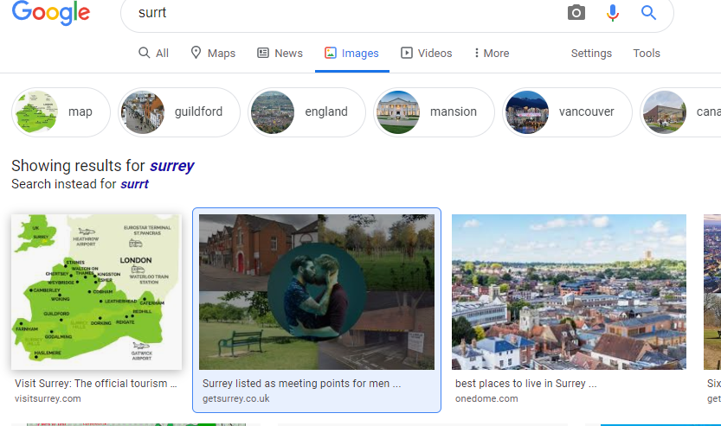Click the search text field
This screenshot has width=721, height=426.
(x=346, y=13)
